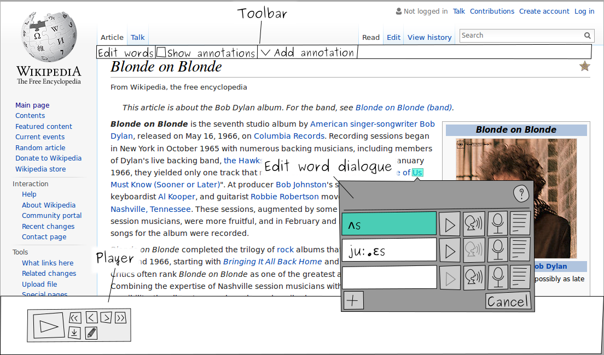The height and width of the screenshot is (355, 604).
Task: Open the Add annotation dropdown
Action: point(307,52)
